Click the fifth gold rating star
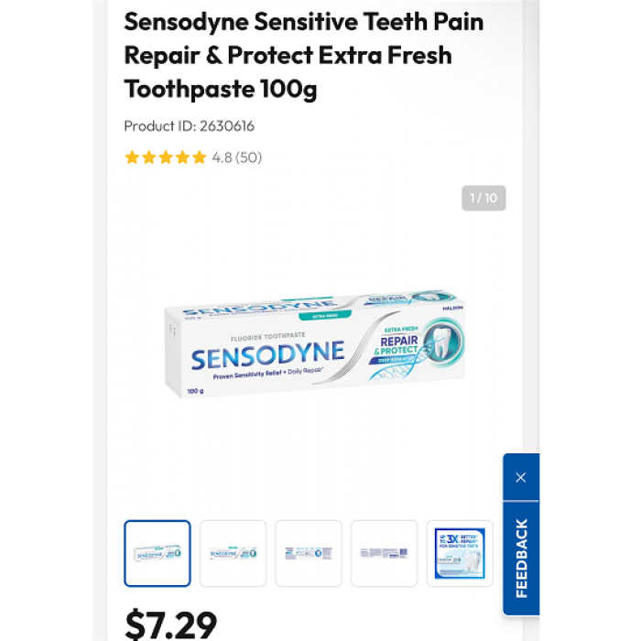Screen dimensions: 641x641 coord(199,158)
